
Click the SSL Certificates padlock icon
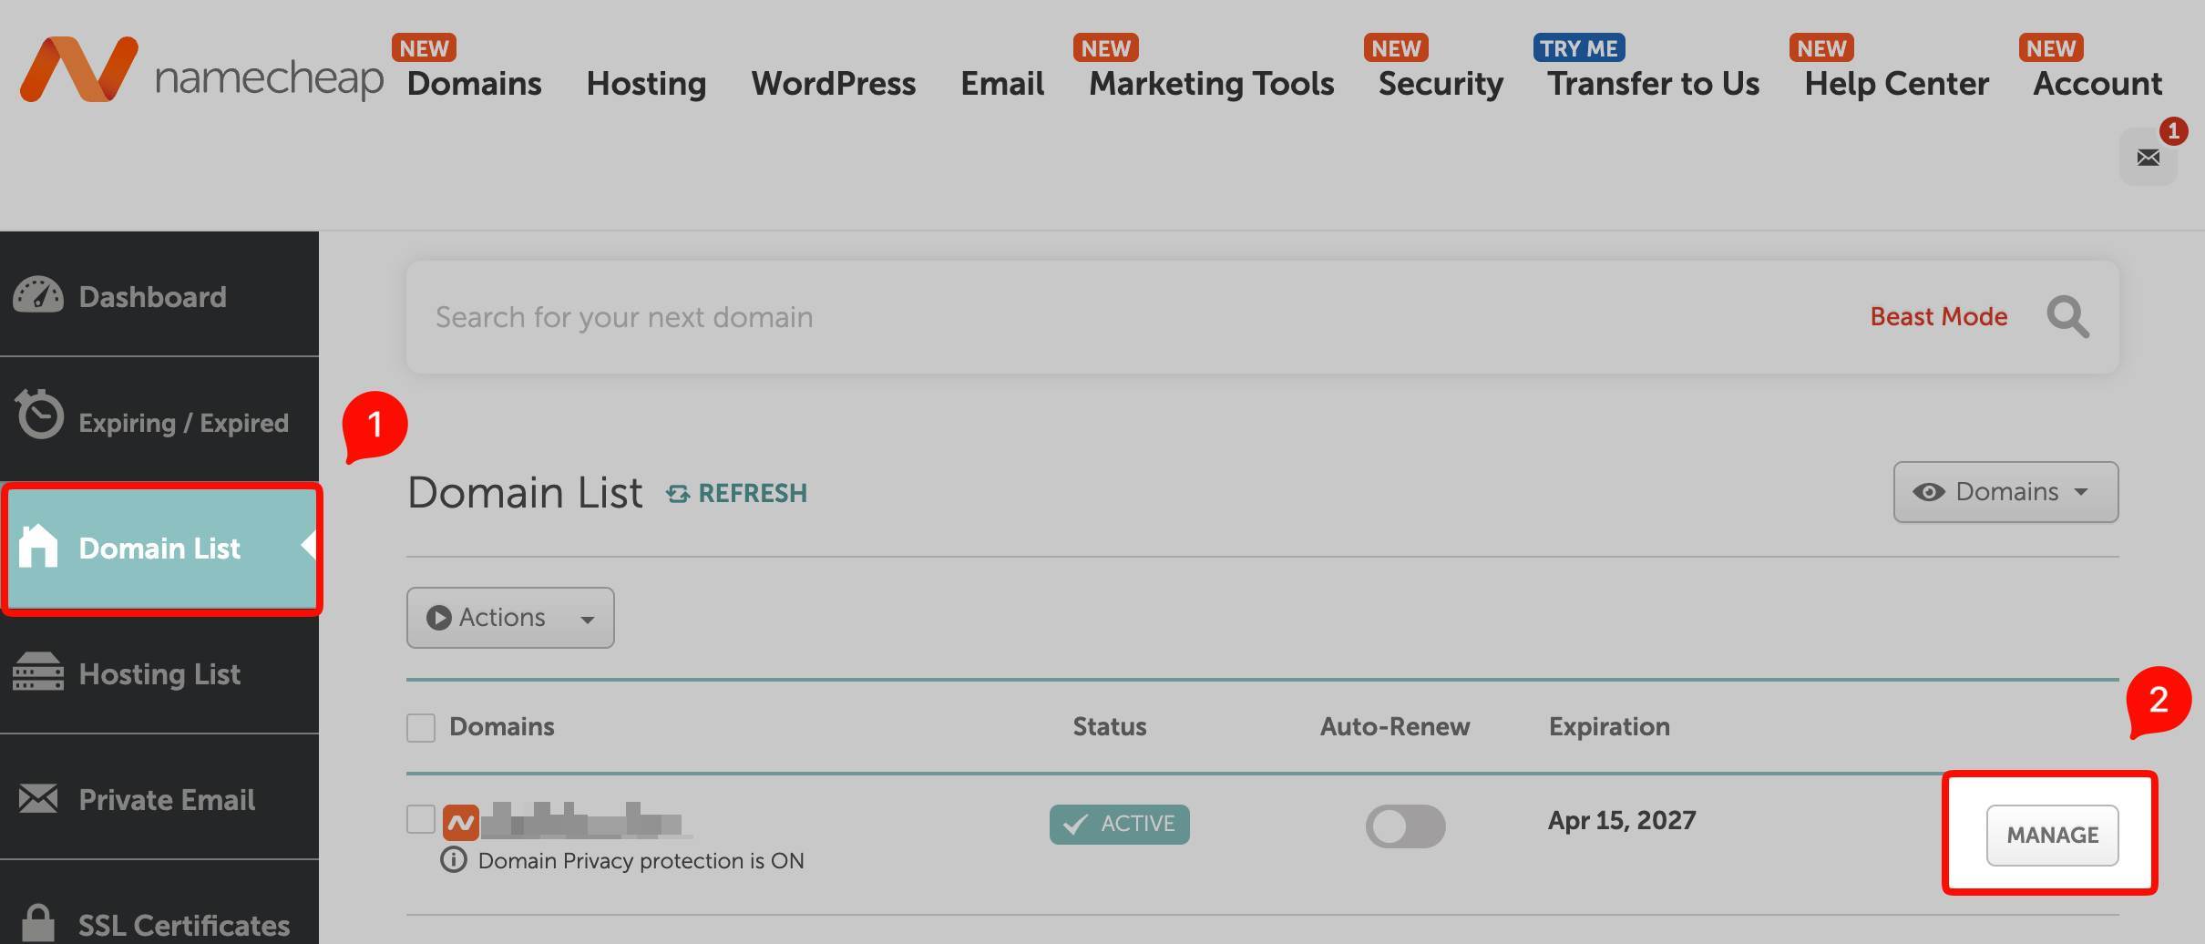[x=38, y=922]
